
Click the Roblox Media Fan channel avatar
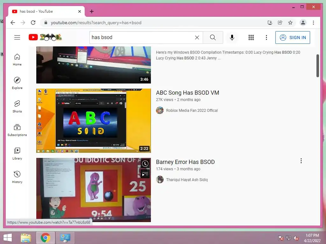point(160,110)
